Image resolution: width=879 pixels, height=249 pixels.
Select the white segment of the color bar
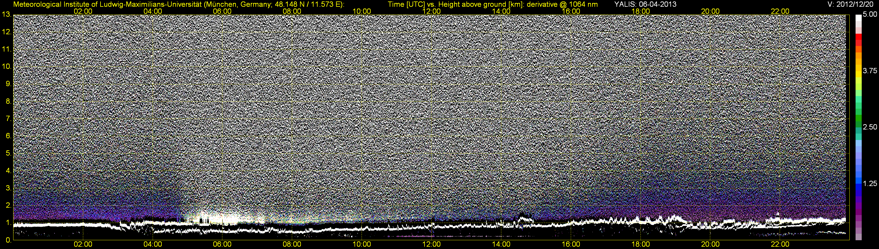click(x=858, y=18)
